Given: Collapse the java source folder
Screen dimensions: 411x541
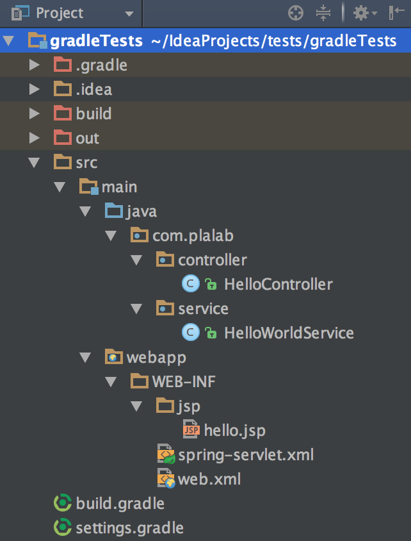Looking at the screenshot, I should [x=85, y=212].
